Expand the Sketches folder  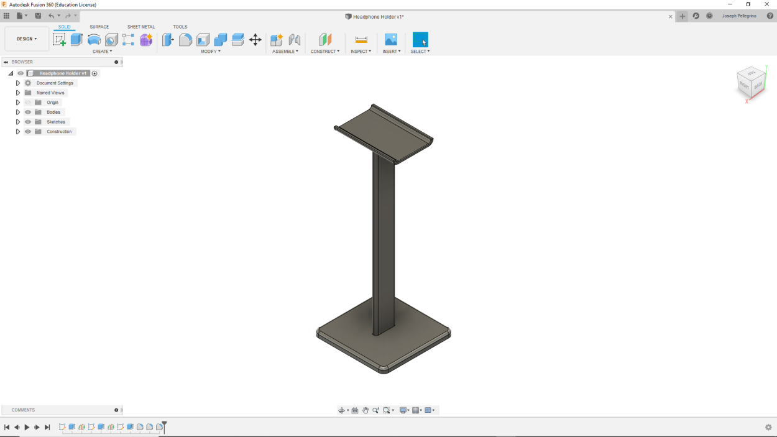click(x=18, y=122)
